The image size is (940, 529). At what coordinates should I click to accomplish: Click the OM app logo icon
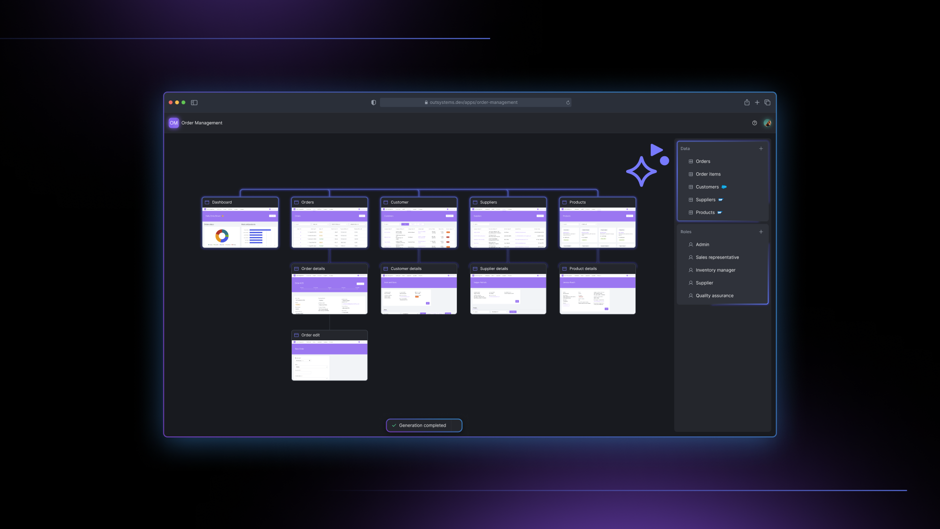click(174, 123)
